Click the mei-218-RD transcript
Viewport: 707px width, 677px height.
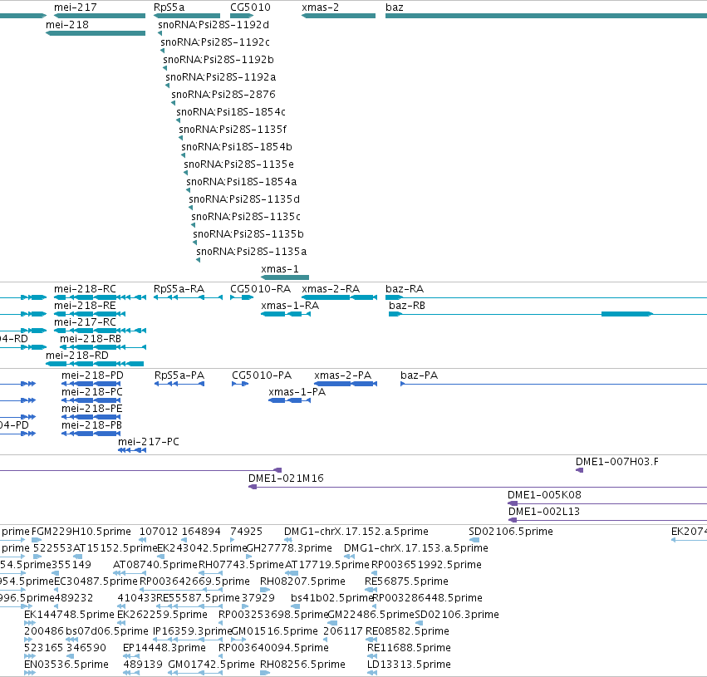point(95,364)
